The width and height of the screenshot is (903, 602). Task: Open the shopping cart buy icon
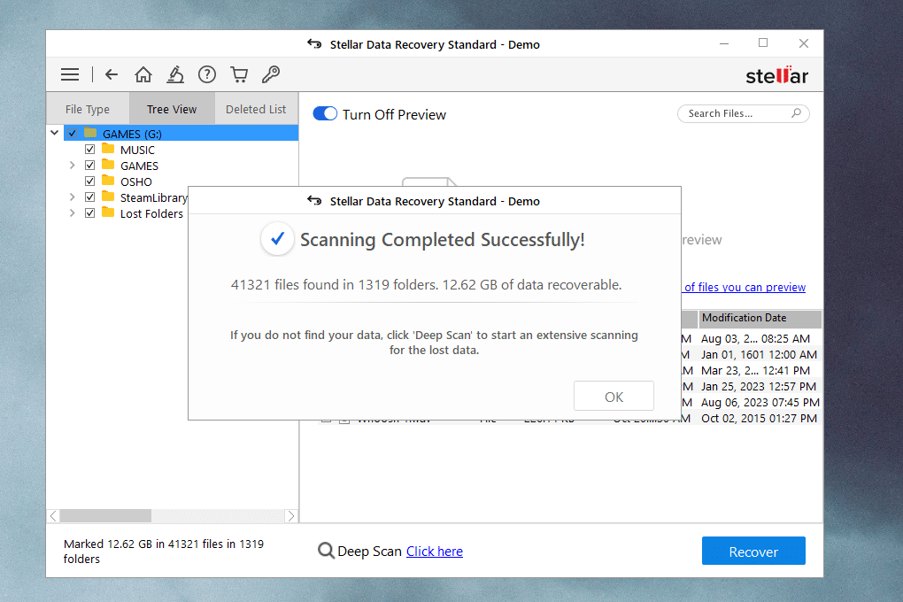239,74
